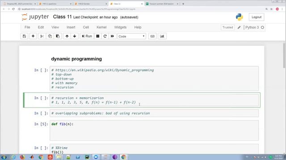
Task: Click the Python logo icon
Action: click(240, 17)
